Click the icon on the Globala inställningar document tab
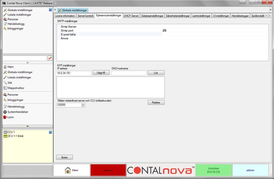The image size is (274, 179). pos(60,10)
